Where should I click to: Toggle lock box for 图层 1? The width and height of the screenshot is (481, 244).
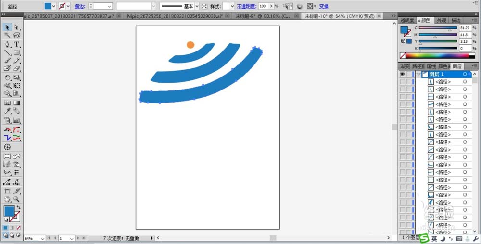409,75
